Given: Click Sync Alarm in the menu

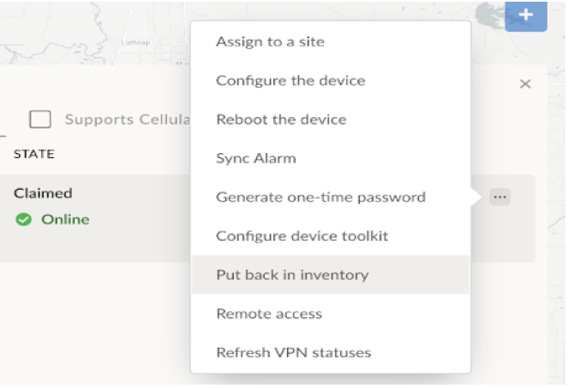Looking at the screenshot, I should tap(255, 158).
